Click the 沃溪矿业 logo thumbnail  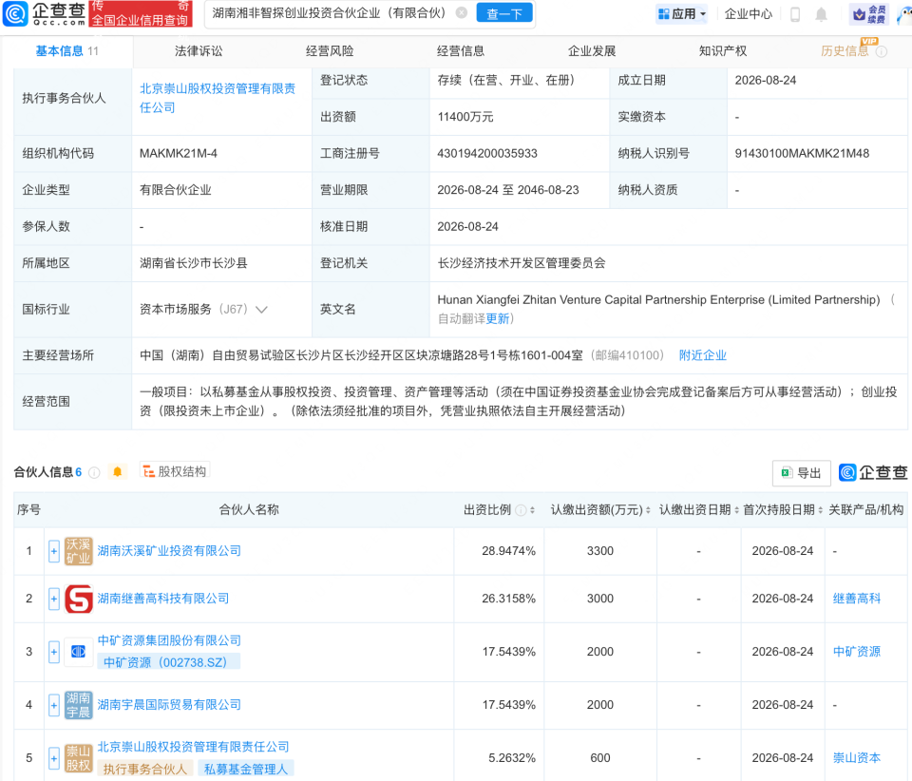(x=78, y=551)
